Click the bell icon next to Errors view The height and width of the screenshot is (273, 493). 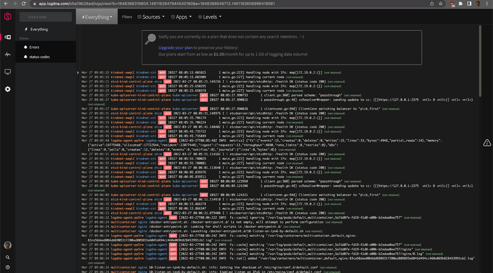click(26, 47)
